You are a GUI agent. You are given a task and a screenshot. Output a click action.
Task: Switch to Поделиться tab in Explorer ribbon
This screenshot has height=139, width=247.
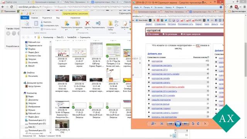click(x=47, y=18)
